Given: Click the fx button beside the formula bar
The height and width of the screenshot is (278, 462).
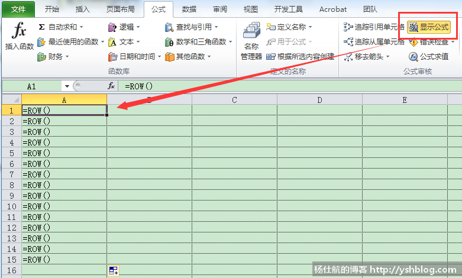Looking at the screenshot, I should 111,86.
